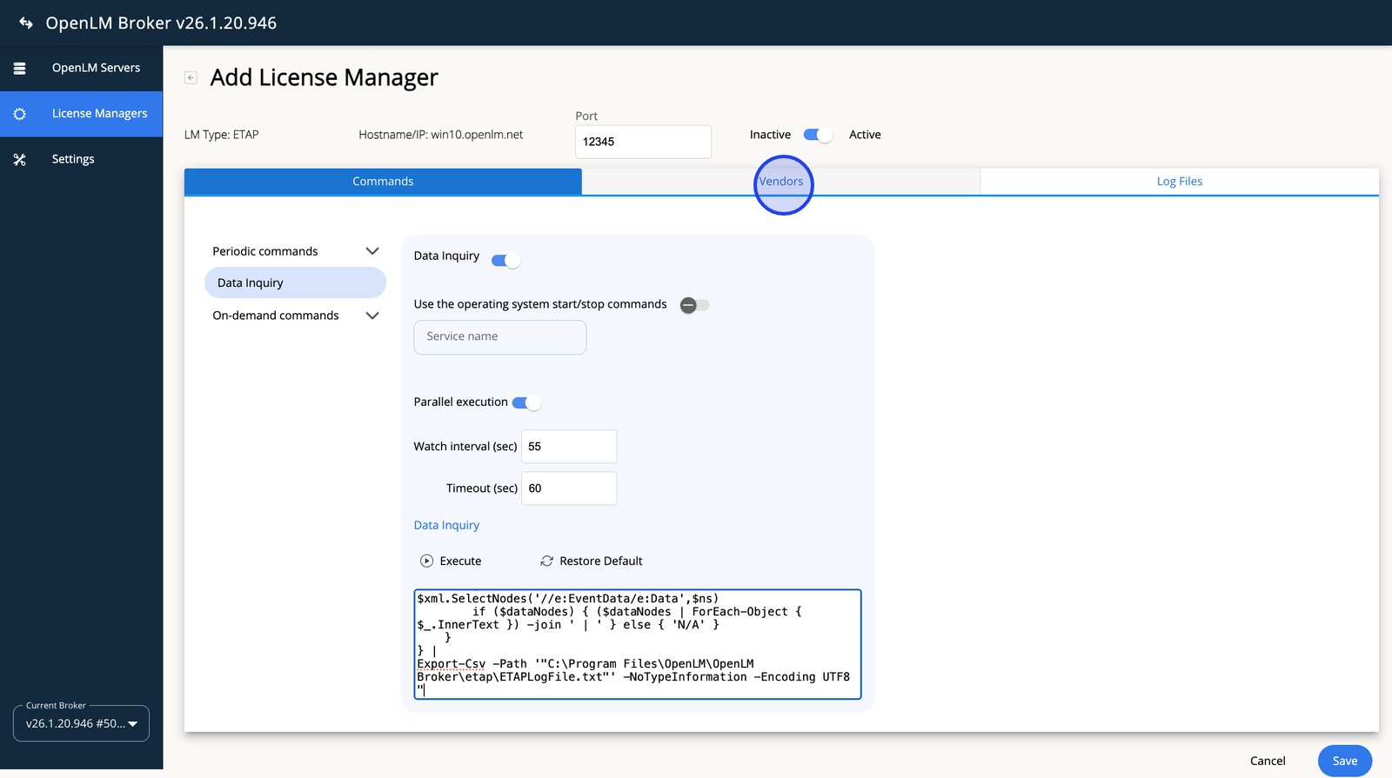Toggle the Parallel execution switch
Screen dimensions: 1392x778
tap(526, 402)
